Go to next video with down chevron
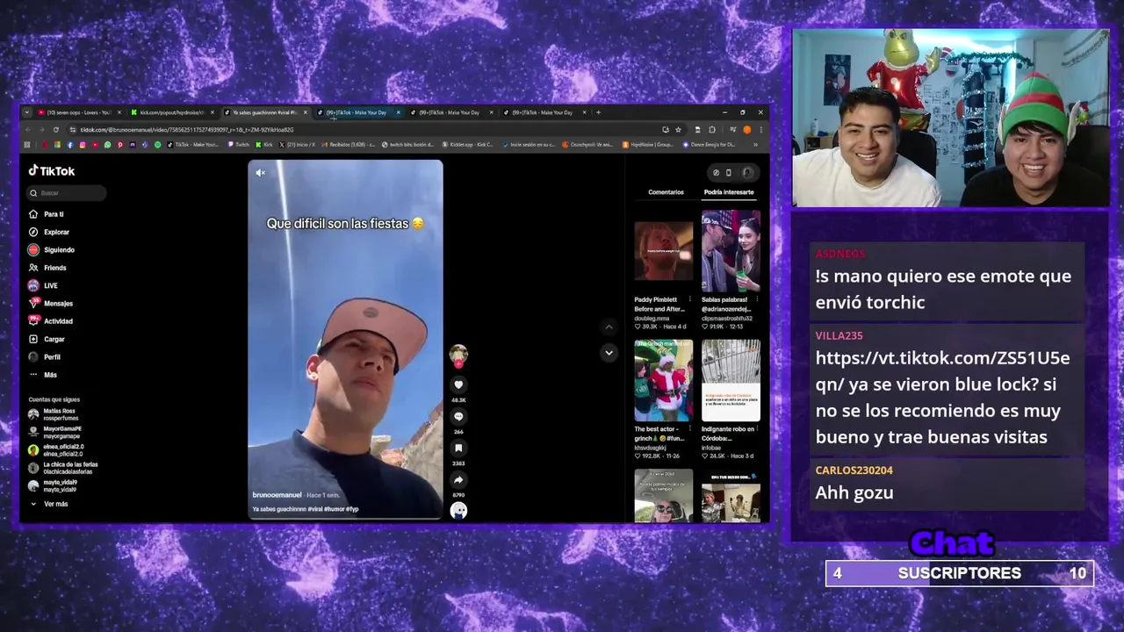This screenshot has width=1124, height=632. tap(609, 353)
